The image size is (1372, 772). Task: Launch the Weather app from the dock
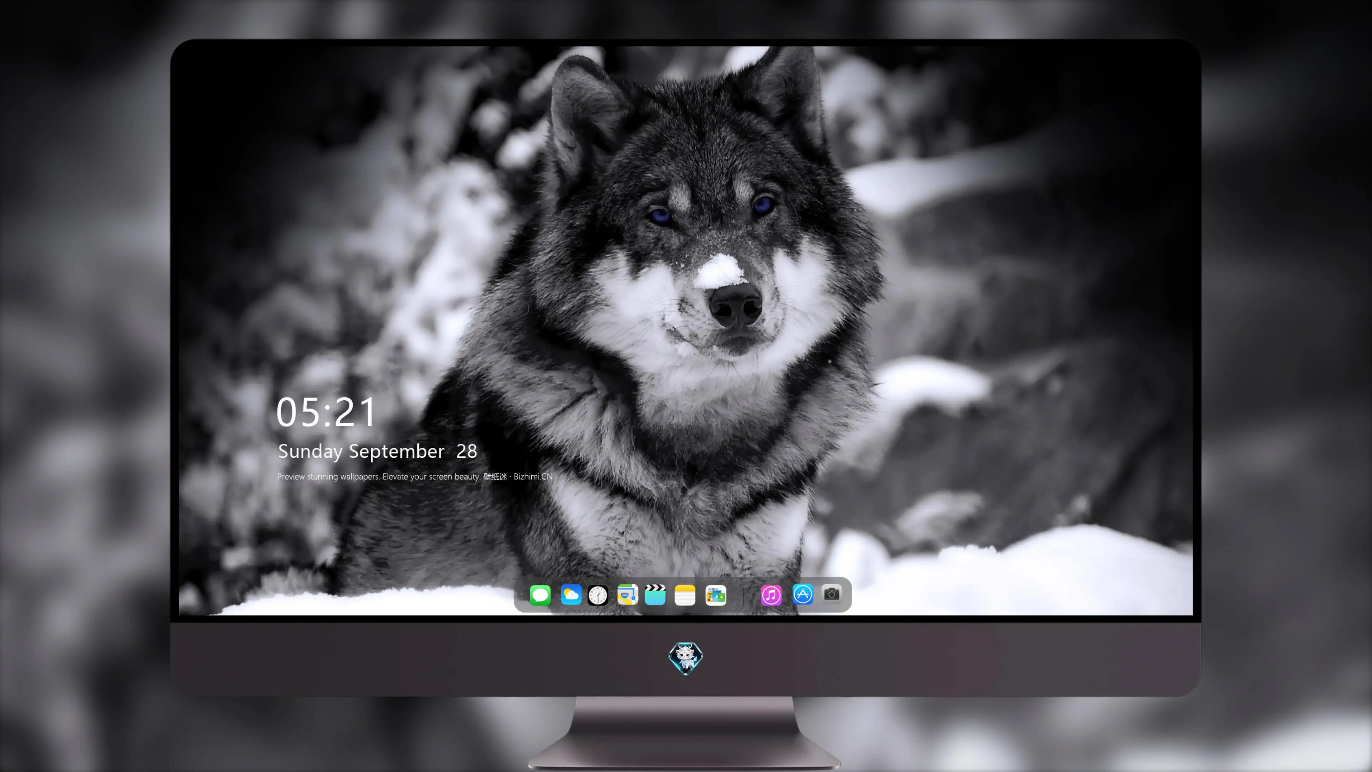pos(571,595)
